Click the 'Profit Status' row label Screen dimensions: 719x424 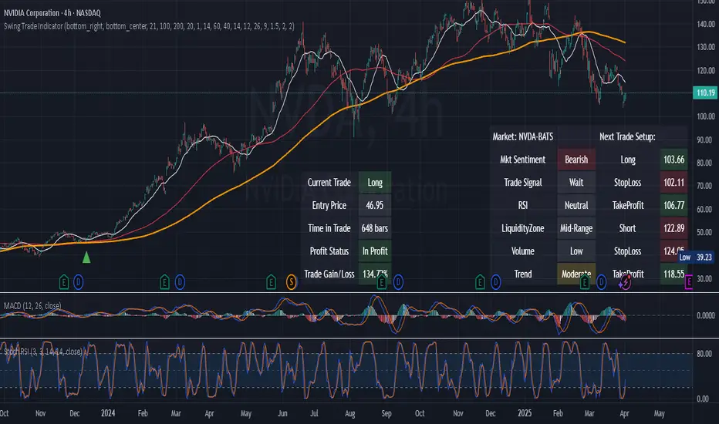point(329,251)
